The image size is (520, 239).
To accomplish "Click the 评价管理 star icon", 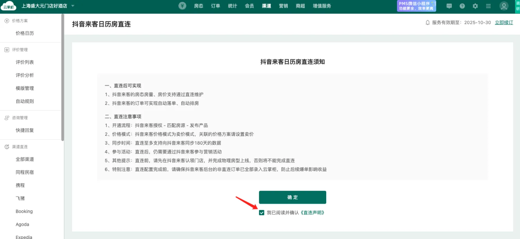I will 7,50.
